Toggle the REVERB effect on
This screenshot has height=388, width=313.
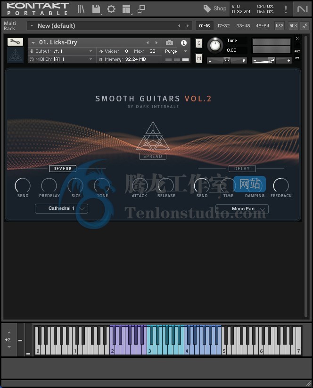tap(63, 168)
